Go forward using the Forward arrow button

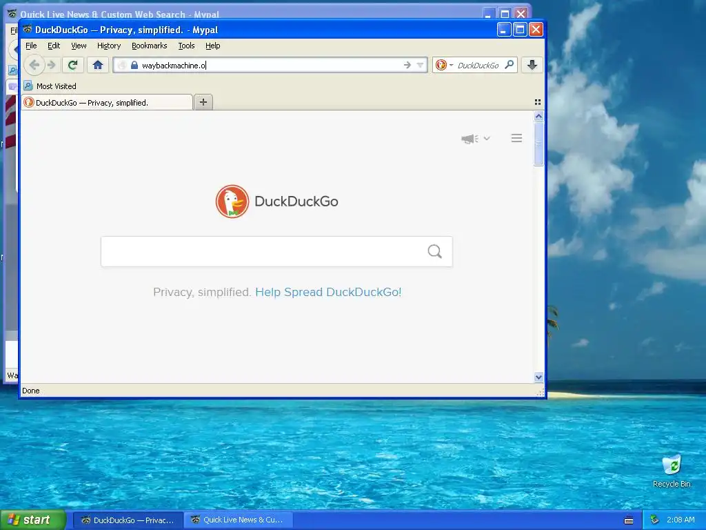(x=51, y=66)
